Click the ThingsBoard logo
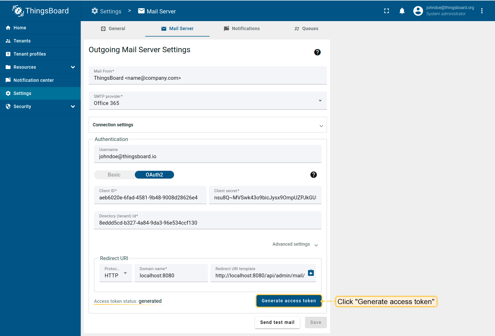 click(41, 11)
